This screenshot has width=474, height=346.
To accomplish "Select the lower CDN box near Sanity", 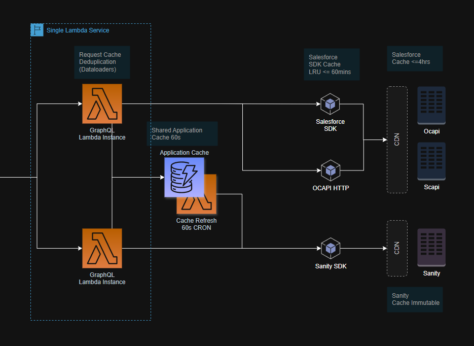I will [x=397, y=248].
